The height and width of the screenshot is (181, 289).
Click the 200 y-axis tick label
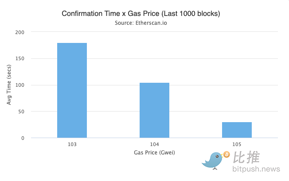[20, 32]
